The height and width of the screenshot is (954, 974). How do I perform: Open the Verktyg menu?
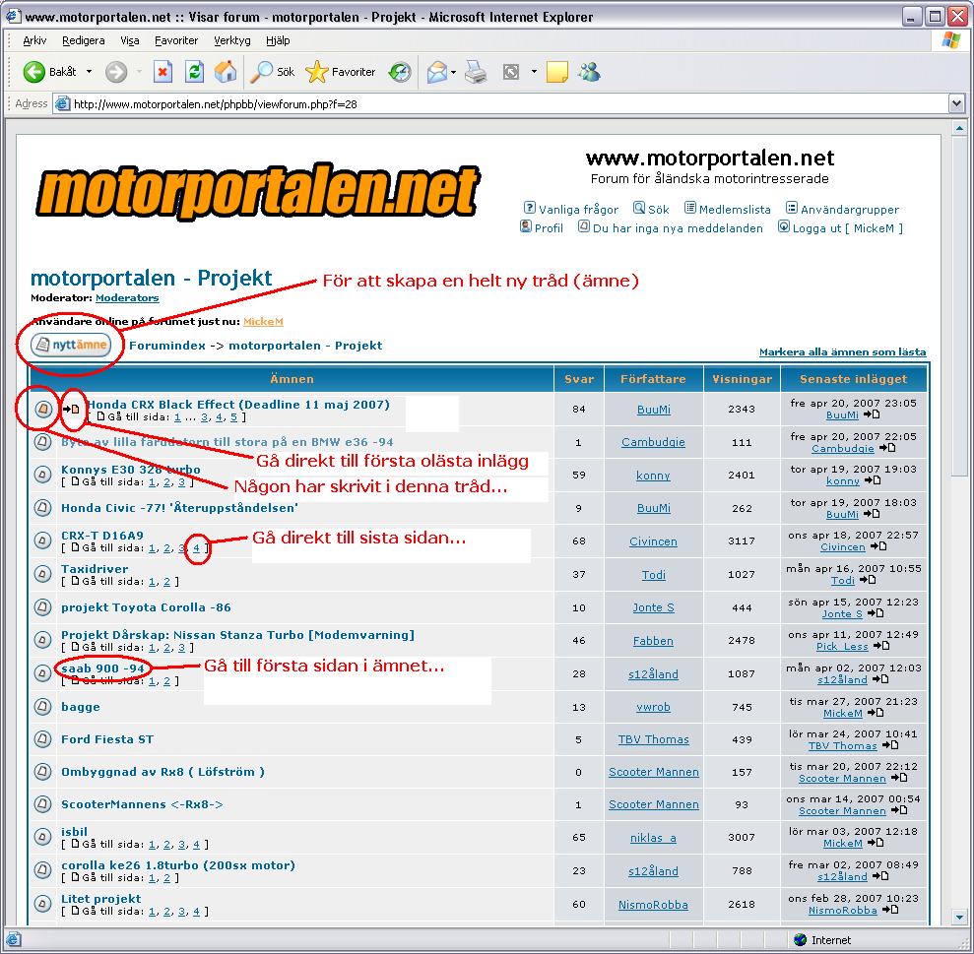232,41
